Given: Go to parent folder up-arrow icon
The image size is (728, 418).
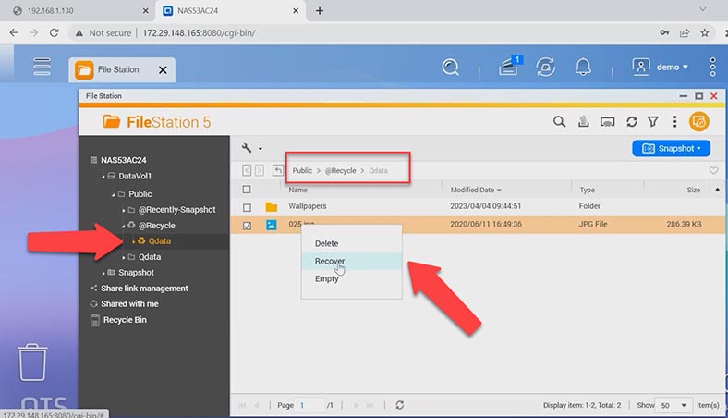Looking at the screenshot, I should click(x=278, y=171).
